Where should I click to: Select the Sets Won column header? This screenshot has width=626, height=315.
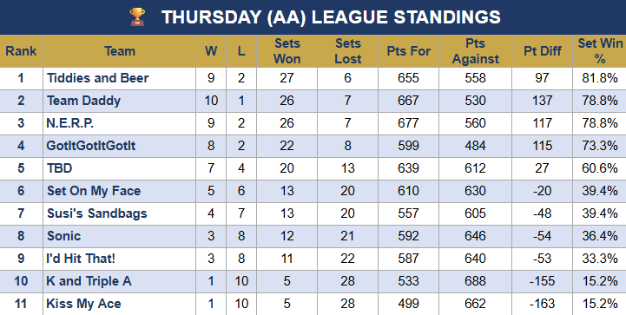pos(287,51)
